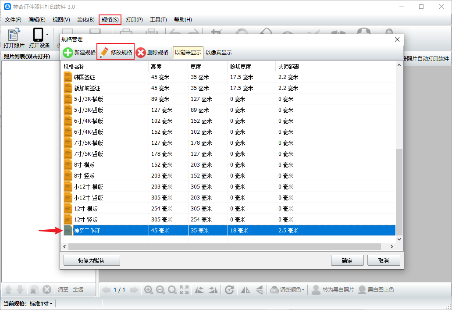Open the 规格(S) menu
Screen dimensions: 452x310
110,20
